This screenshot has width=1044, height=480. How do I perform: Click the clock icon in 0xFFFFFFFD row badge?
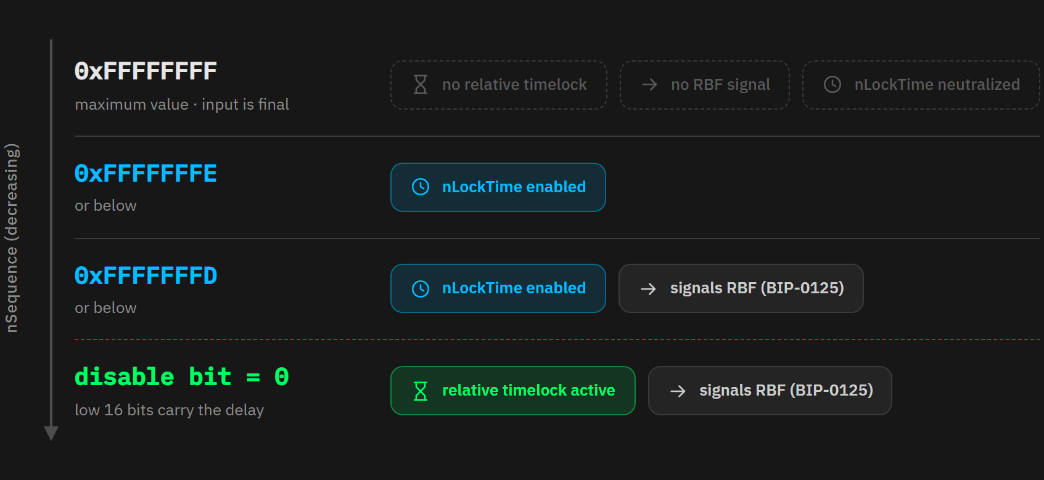[x=421, y=288]
